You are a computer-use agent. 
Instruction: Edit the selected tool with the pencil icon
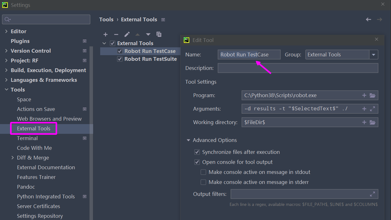(126, 34)
